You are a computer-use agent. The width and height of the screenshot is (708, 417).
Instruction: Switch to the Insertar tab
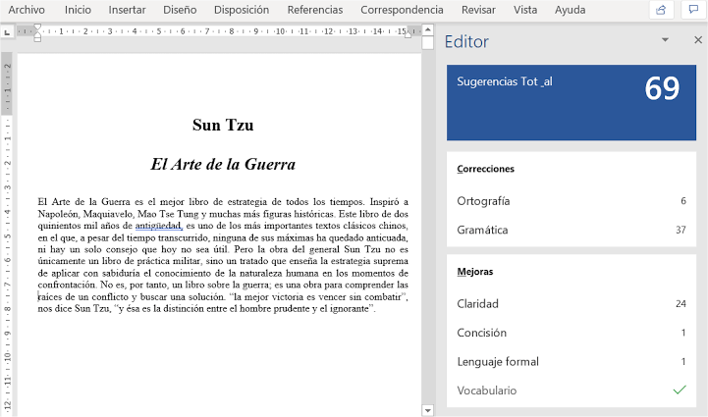point(127,10)
